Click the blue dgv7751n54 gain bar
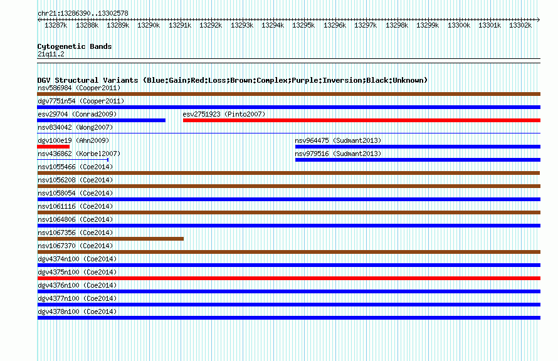558x361 pixels. coord(288,107)
